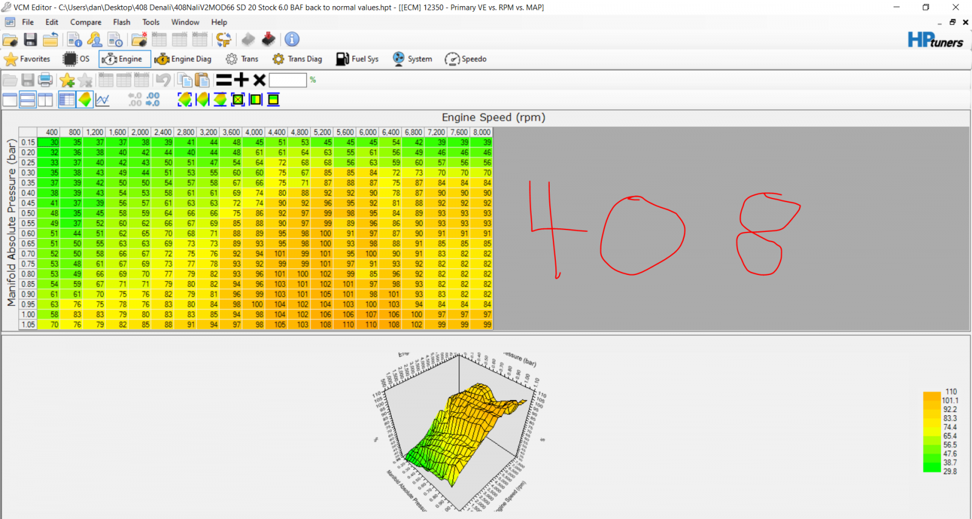Save tune file in main toolbar
Image resolution: width=972 pixels, height=519 pixels.
(x=30, y=39)
